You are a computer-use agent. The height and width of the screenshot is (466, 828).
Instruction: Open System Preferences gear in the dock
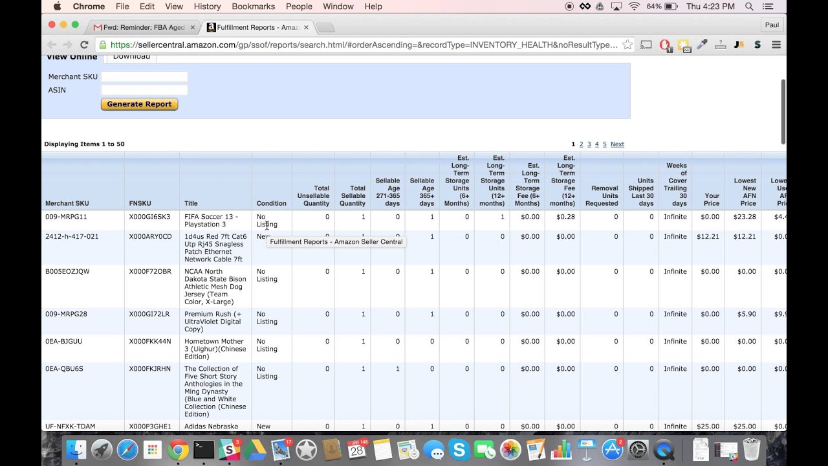coord(638,449)
